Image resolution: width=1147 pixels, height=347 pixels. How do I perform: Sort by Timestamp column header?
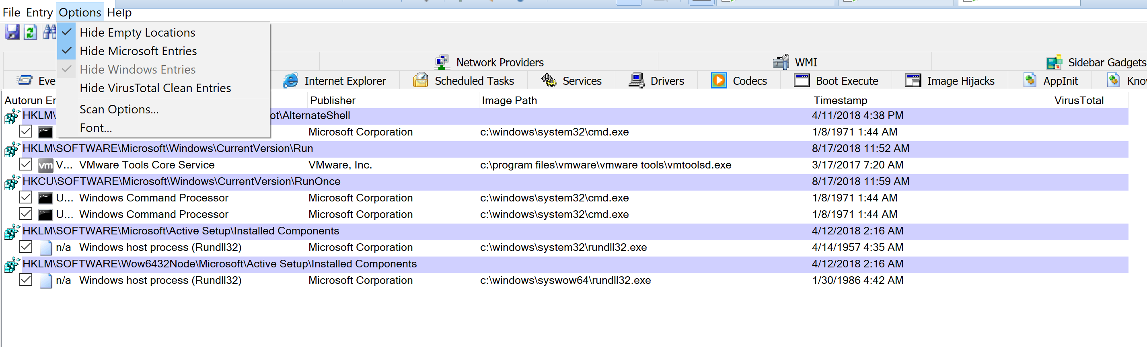840,100
